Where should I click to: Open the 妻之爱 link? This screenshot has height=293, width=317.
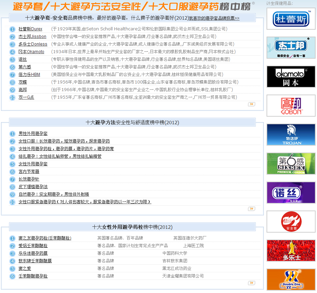tap(25, 268)
